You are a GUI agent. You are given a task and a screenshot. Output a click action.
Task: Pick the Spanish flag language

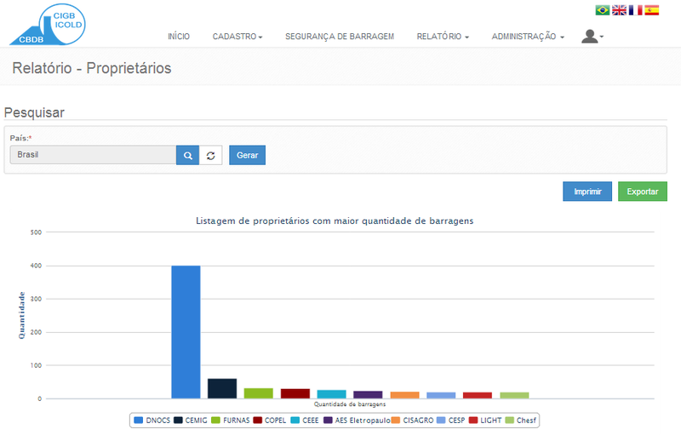tap(651, 10)
